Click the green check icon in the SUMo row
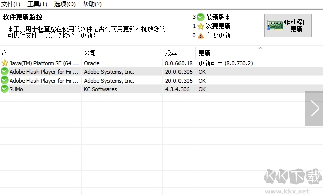The height and width of the screenshot is (195, 323). click(5, 89)
